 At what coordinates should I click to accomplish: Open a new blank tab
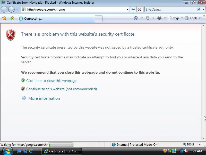[x=99, y=19]
